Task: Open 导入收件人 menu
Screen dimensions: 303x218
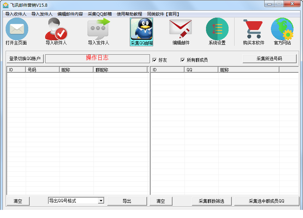Action: coord(16,14)
